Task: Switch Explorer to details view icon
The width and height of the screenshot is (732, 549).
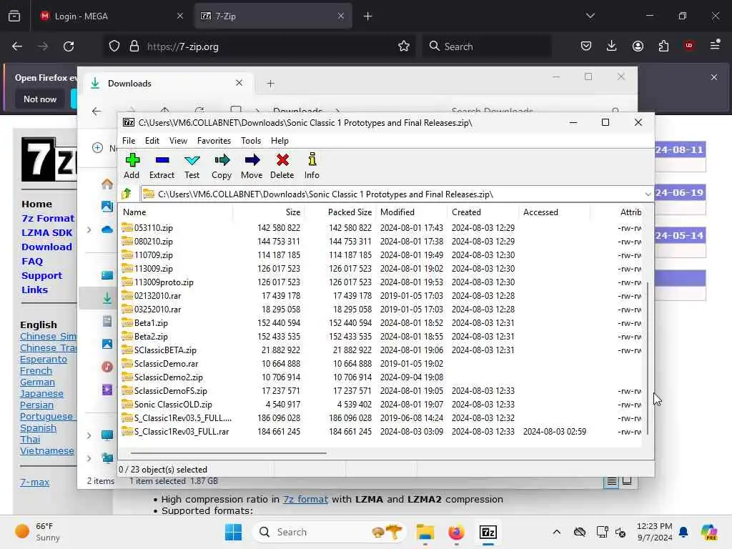Action: click(612, 481)
